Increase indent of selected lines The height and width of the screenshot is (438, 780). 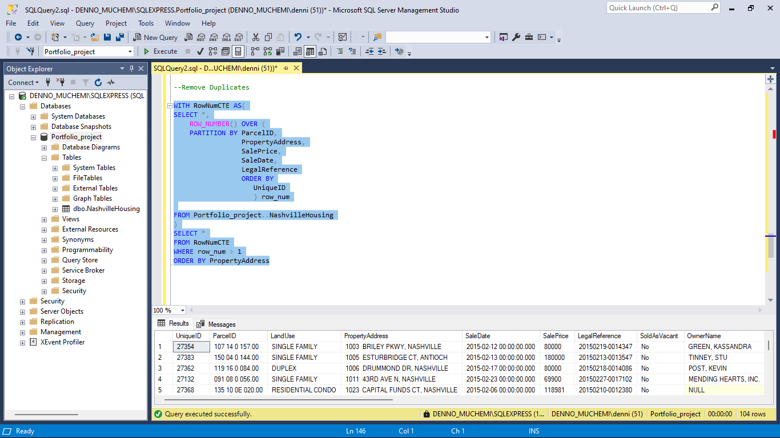(x=382, y=51)
